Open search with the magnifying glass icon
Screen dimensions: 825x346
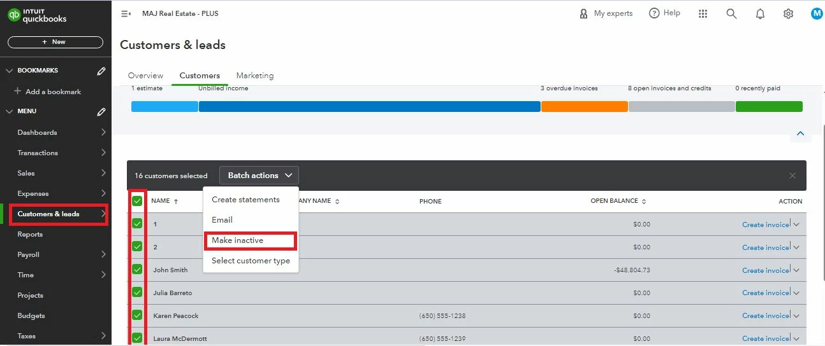pos(731,13)
